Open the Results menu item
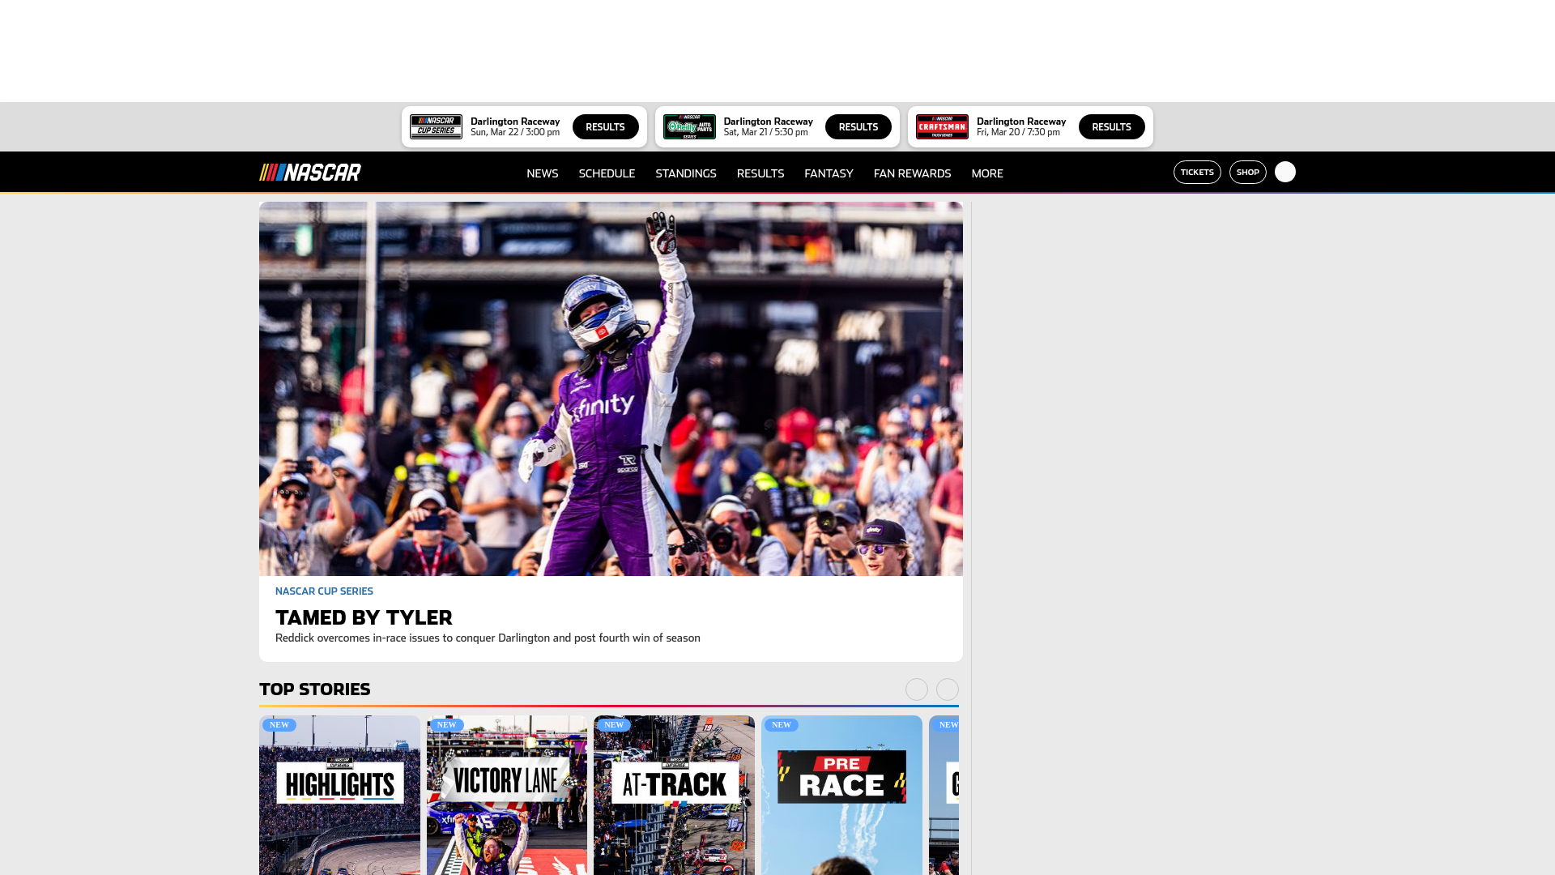 [760, 173]
